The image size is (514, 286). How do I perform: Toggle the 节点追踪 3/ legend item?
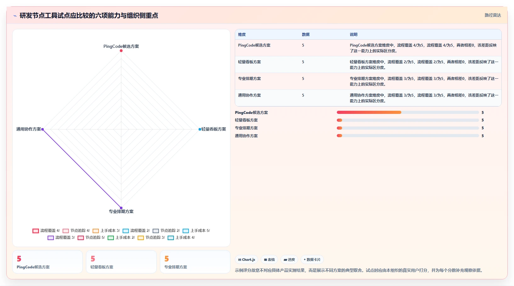click(151, 238)
